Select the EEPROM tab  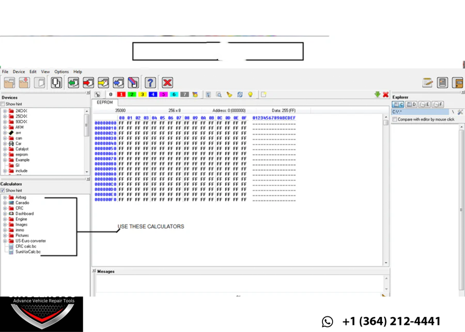coord(105,102)
